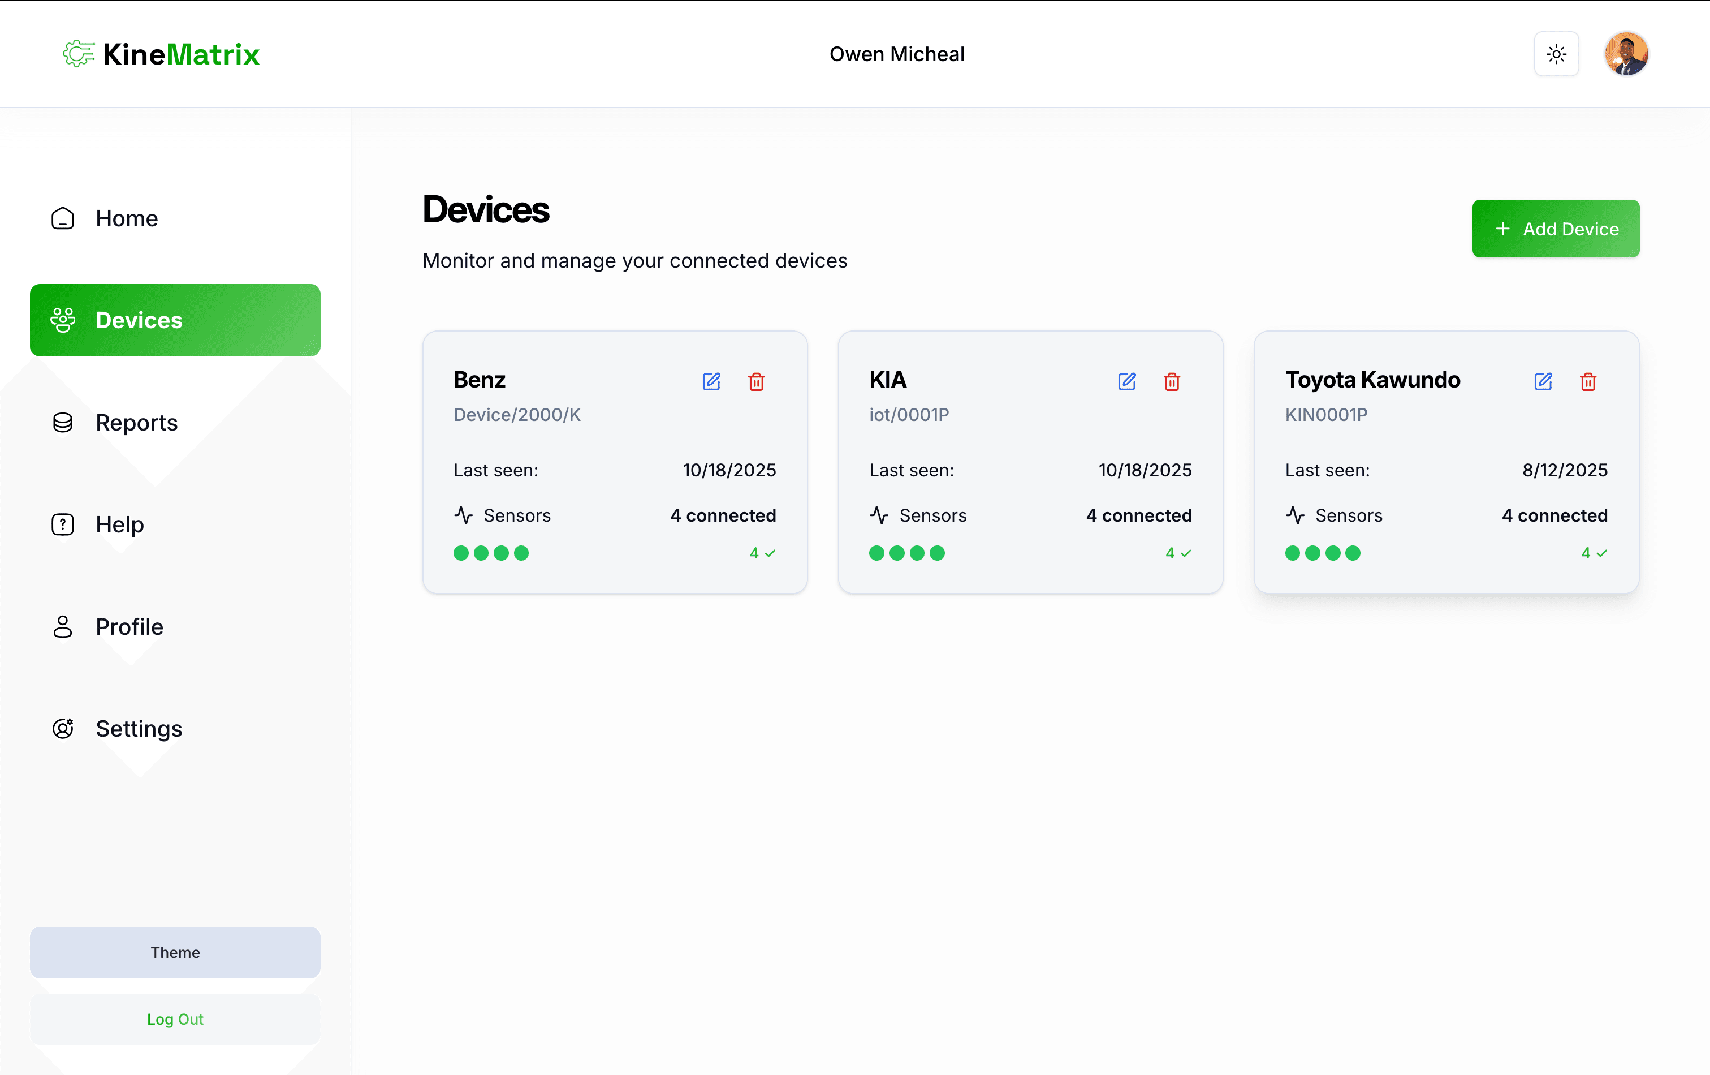Screen dimensions: 1710x1075
Task: Click trash icon on KIA card
Action: (x=1172, y=381)
